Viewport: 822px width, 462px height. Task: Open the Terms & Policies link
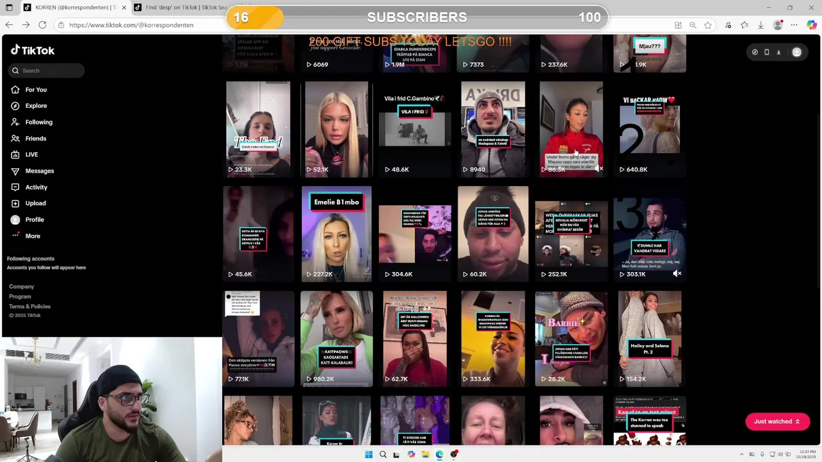pos(30,307)
